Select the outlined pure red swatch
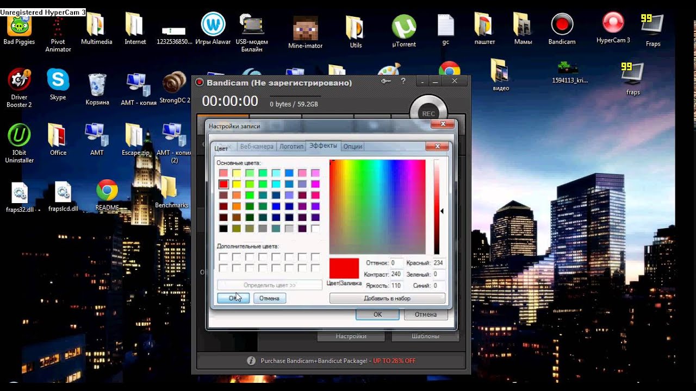The width and height of the screenshot is (696, 391). [x=223, y=184]
